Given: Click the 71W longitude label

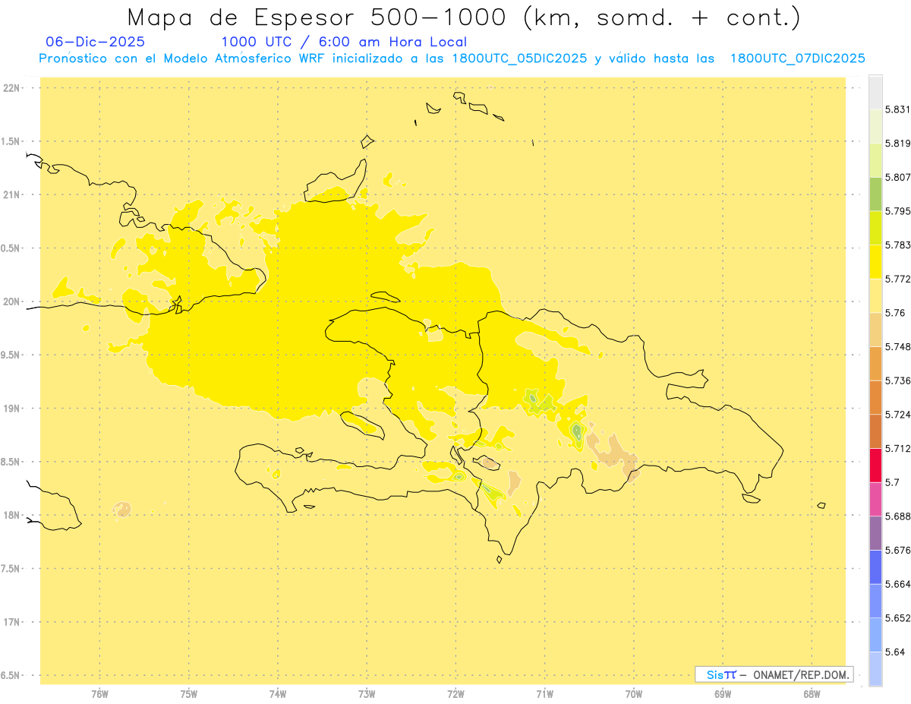Looking at the screenshot, I should tap(544, 693).
